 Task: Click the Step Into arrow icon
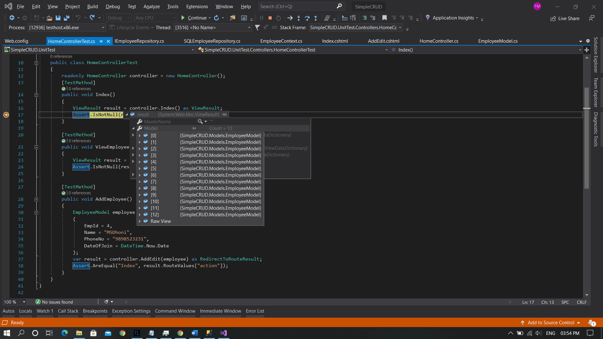(298, 18)
